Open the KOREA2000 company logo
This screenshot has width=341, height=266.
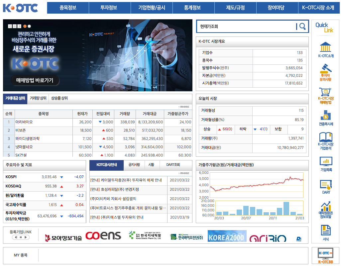(x=227, y=236)
